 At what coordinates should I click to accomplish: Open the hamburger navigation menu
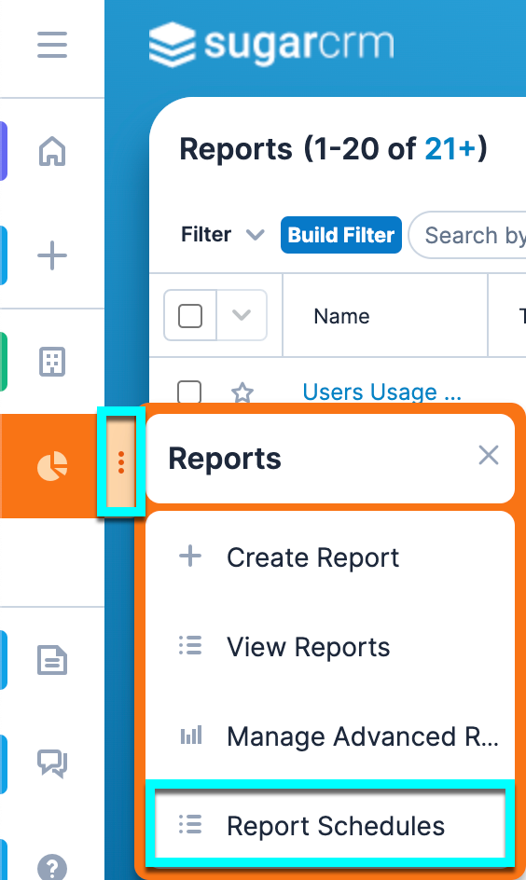52,45
